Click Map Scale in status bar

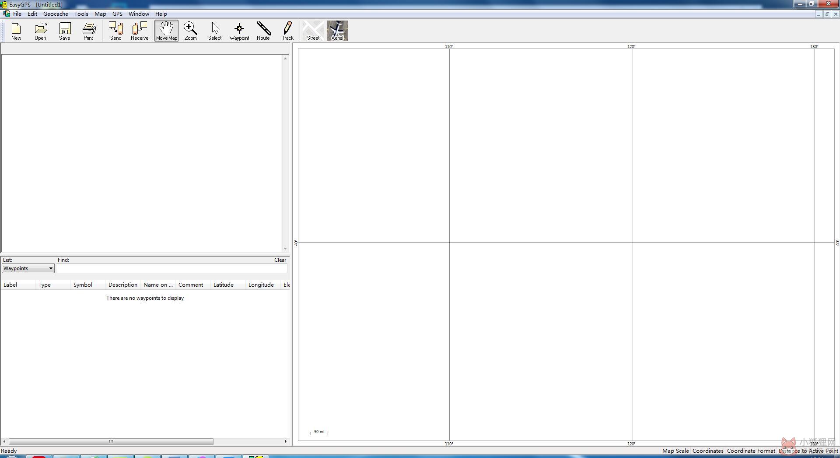675,451
